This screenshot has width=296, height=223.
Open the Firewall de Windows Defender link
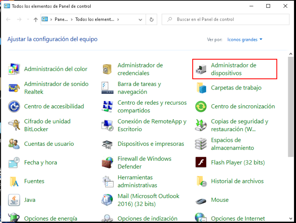click(145, 163)
